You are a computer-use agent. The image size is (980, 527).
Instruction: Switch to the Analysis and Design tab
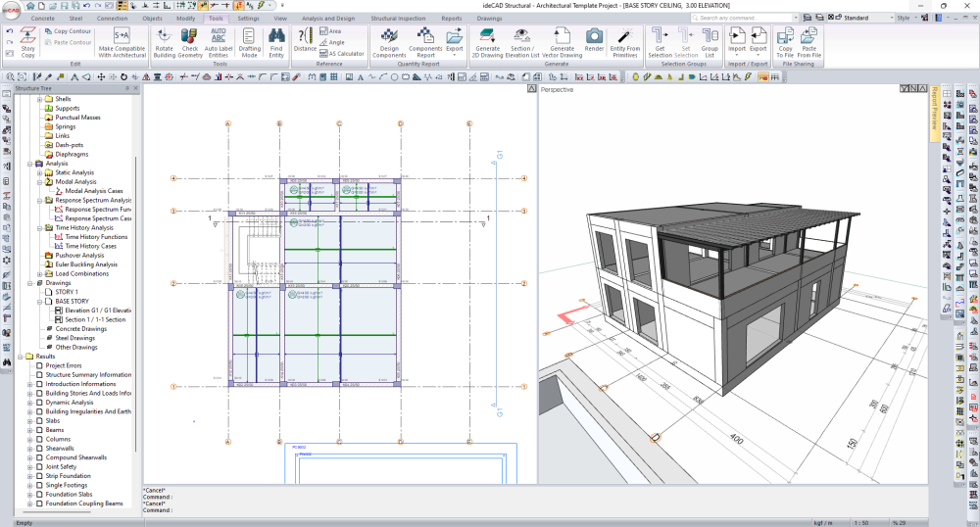tap(329, 18)
